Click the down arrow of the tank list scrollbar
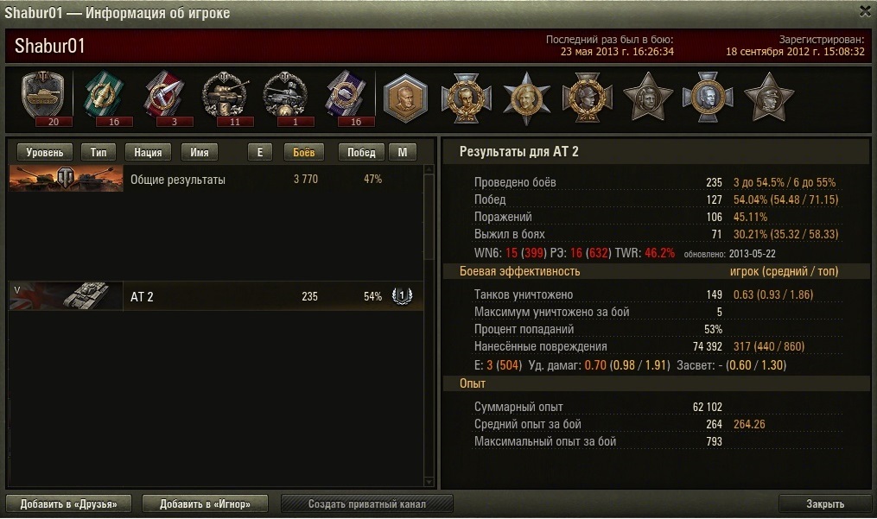Image resolution: width=877 pixels, height=519 pixels. click(429, 482)
